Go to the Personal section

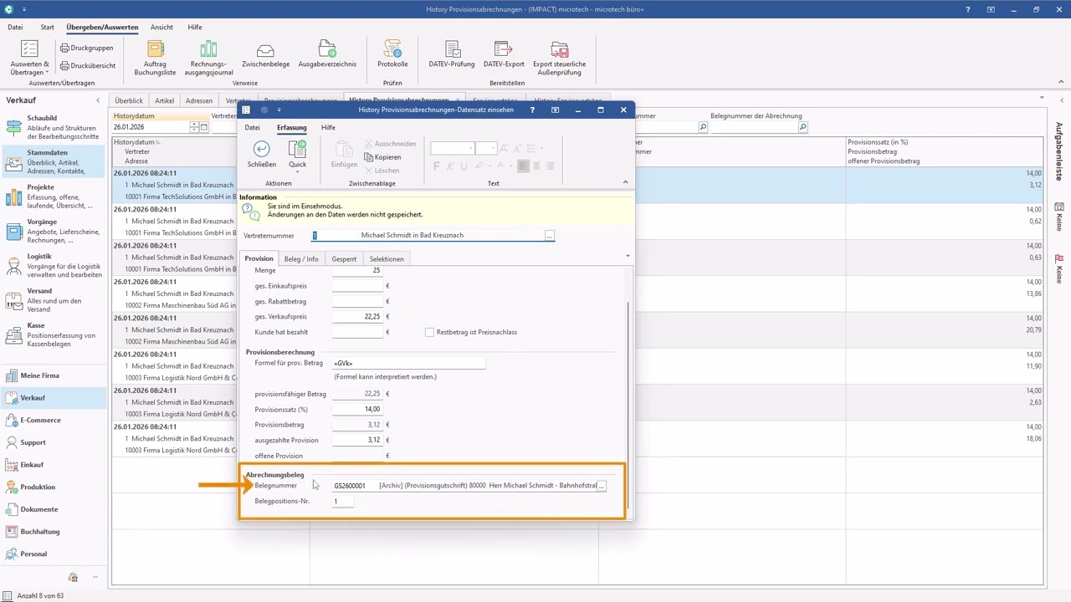click(54, 554)
